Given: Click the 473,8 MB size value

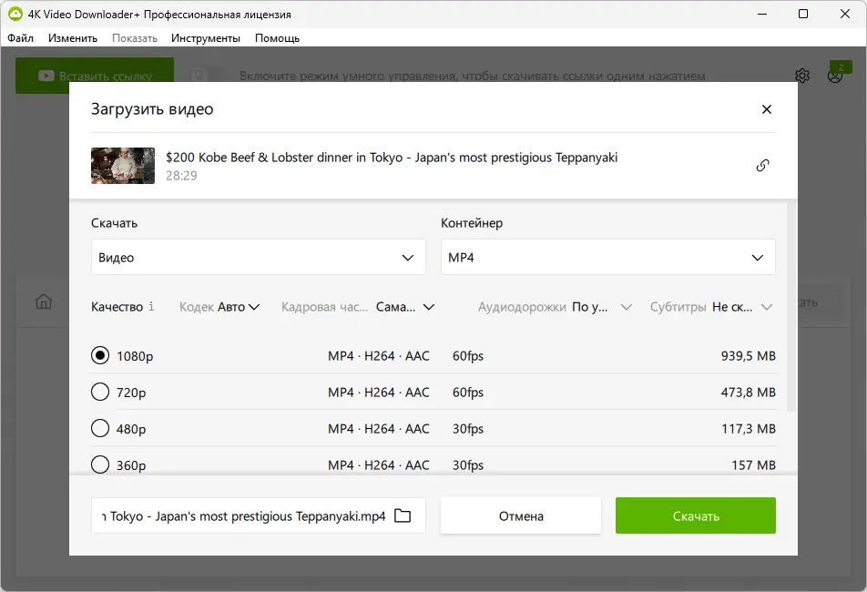Looking at the screenshot, I should point(748,393).
